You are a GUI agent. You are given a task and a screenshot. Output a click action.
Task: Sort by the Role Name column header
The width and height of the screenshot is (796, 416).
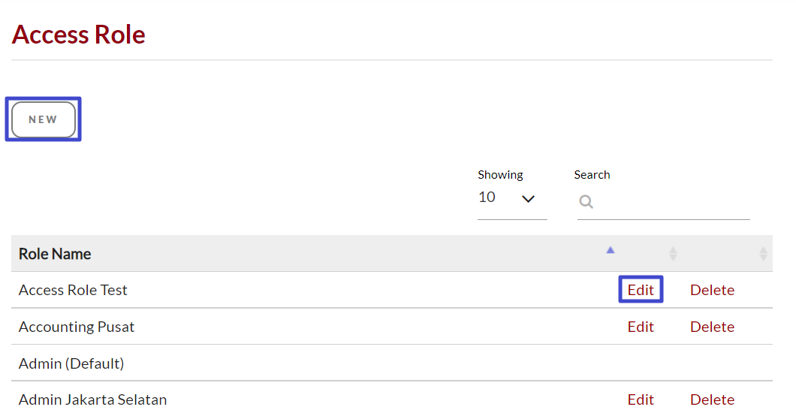[55, 254]
